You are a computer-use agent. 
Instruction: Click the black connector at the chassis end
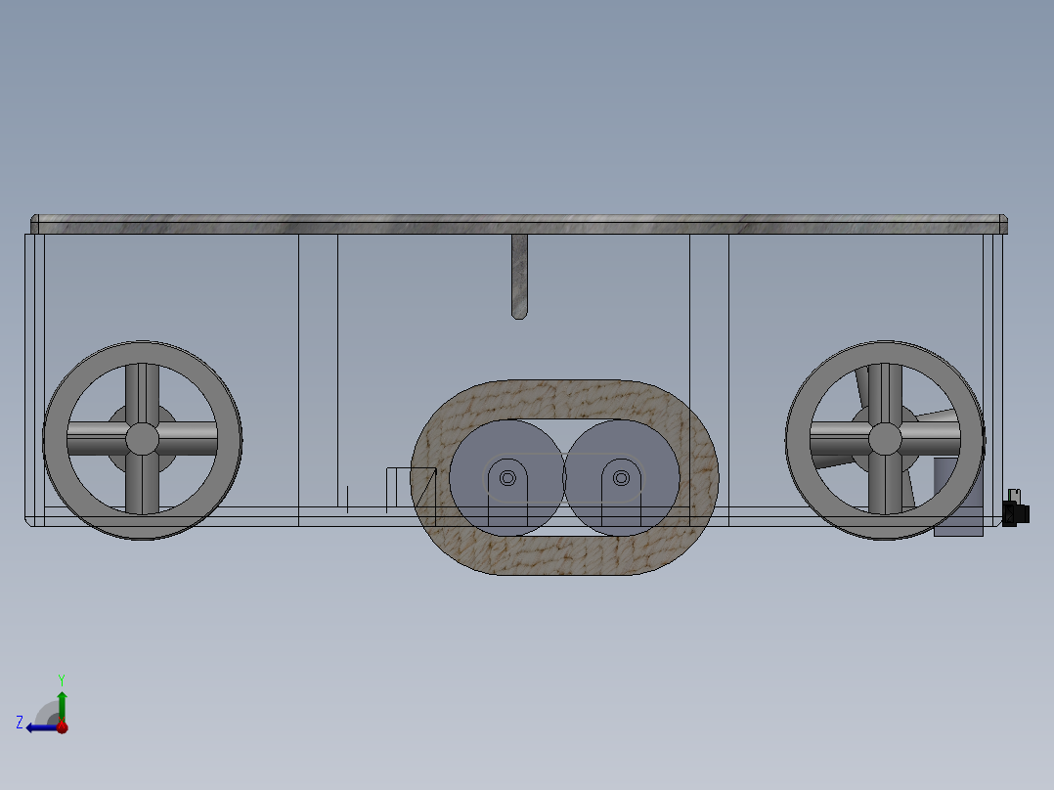click(1015, 513)
